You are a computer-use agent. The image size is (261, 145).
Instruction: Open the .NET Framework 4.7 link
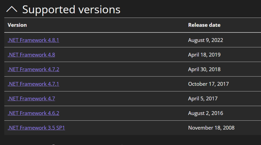click(31, 98)
